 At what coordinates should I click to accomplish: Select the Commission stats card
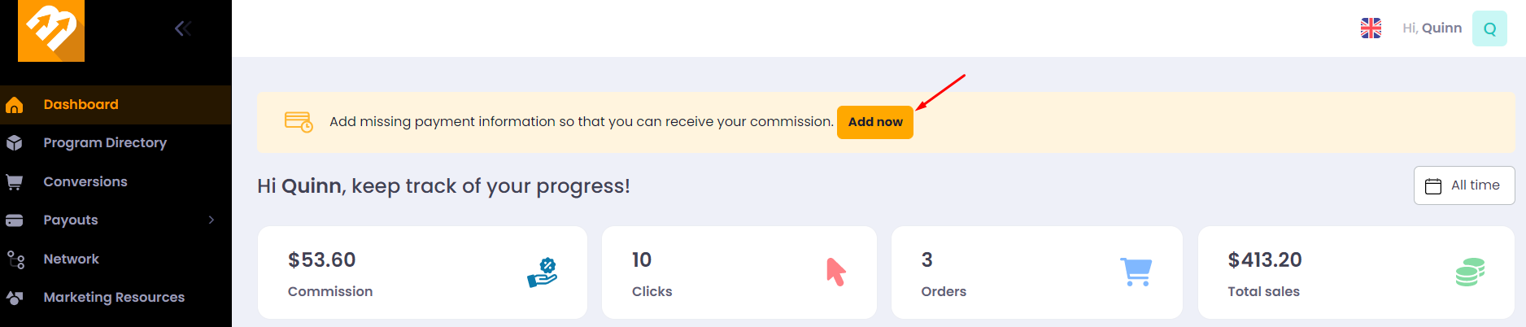tap(422, 272)
